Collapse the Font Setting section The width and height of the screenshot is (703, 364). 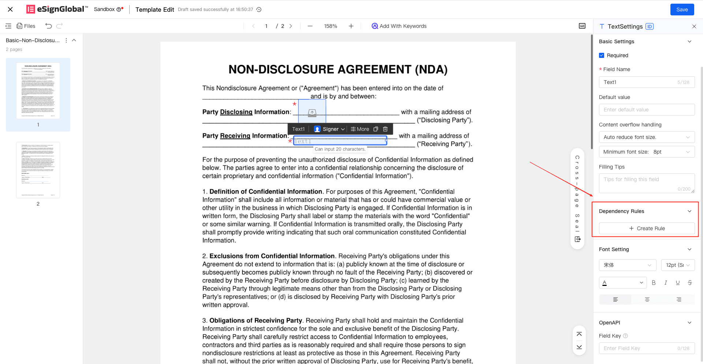point(689,249)
